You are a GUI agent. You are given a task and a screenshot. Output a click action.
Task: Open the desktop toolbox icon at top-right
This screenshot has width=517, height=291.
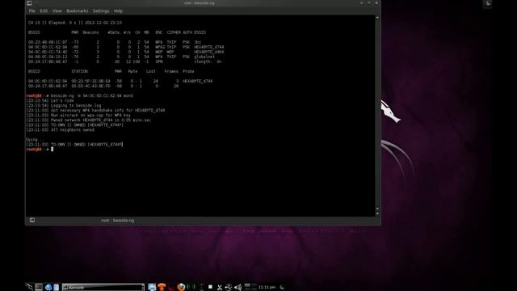tap(488, 3)
